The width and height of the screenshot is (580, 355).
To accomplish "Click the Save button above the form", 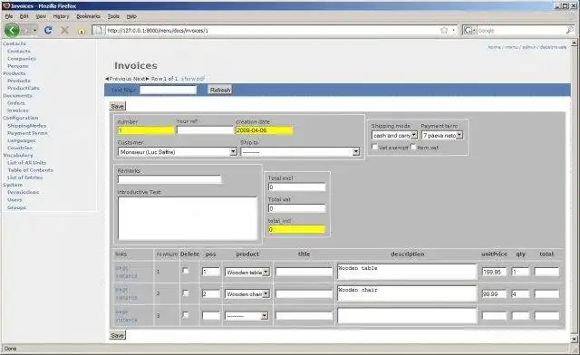I will 117,106.
